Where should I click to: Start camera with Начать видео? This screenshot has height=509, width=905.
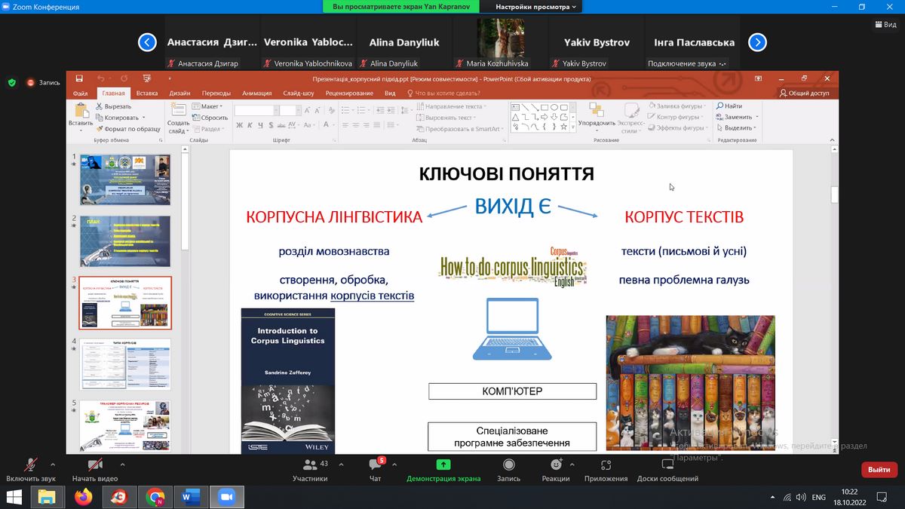95,465
